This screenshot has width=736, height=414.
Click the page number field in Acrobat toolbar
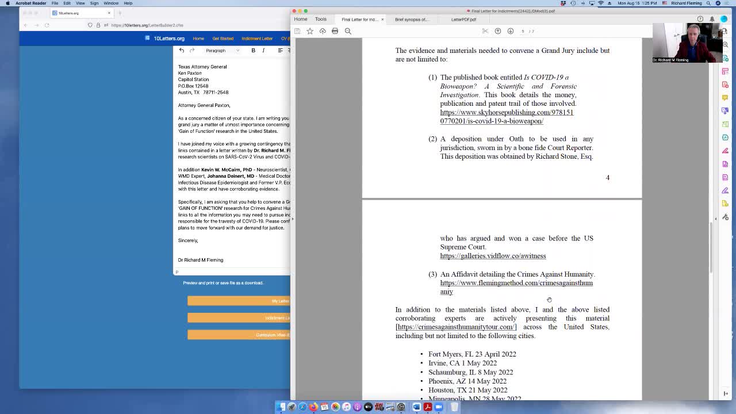click(x=523, y=31)
